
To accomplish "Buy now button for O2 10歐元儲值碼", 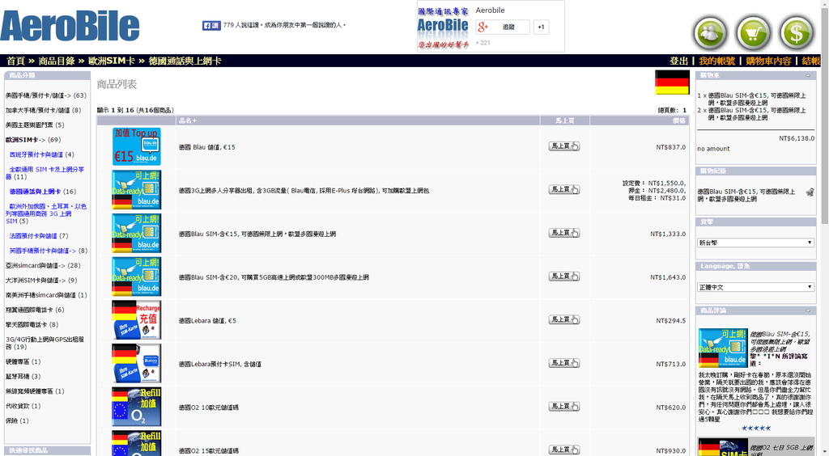I will tap(564, 407).
